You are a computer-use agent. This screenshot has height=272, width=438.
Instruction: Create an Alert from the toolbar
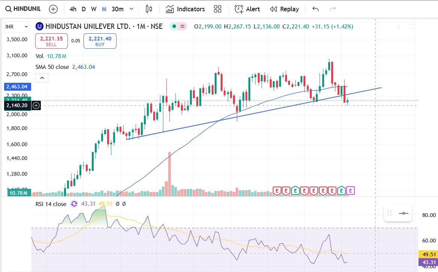247,9
